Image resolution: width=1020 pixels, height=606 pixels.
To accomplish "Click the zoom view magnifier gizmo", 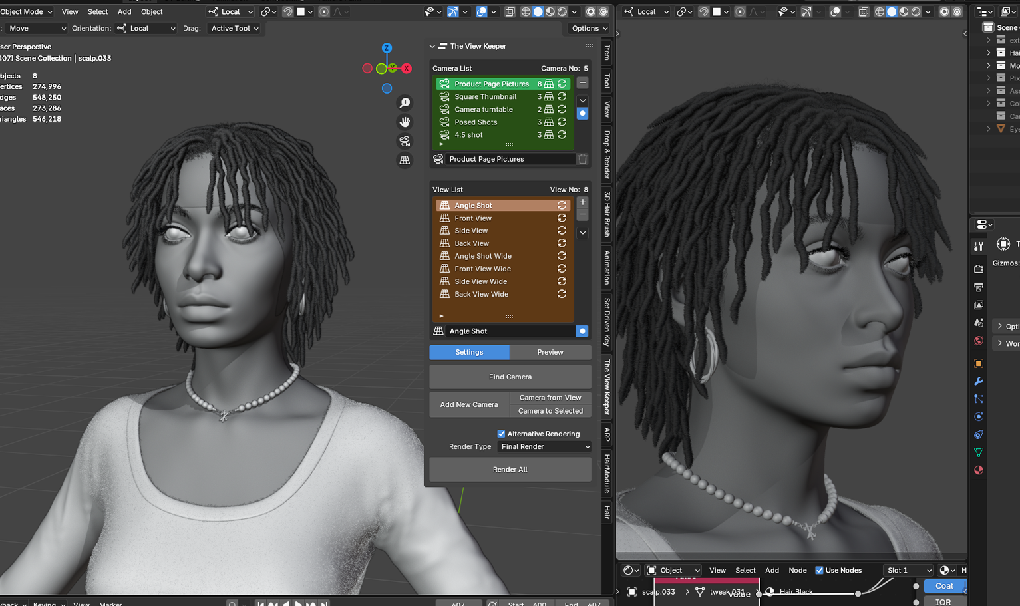I will [405, 103].
